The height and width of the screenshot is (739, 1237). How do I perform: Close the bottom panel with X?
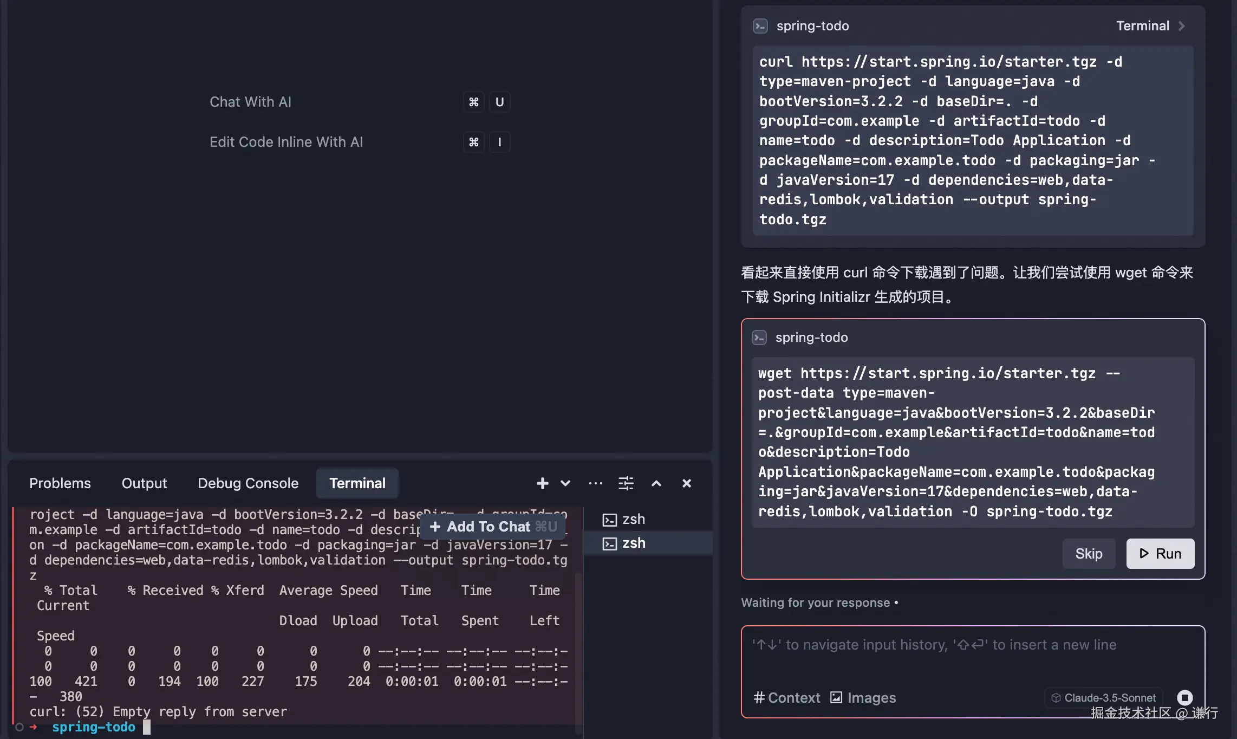point(686,483)
